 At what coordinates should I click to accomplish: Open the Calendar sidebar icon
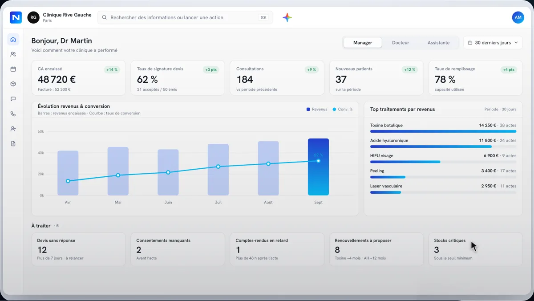pos(13,69)
